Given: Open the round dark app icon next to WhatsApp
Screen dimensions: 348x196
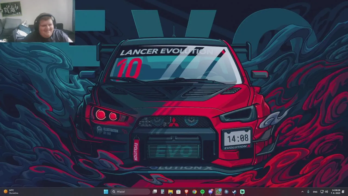Looking at the screenshot, I should point(226,192).
